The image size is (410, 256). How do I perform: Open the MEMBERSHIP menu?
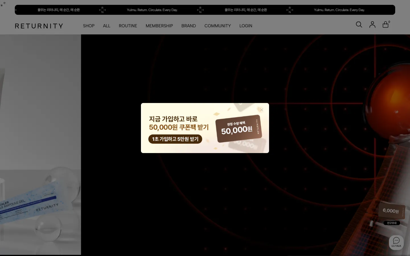pos(159,26)
